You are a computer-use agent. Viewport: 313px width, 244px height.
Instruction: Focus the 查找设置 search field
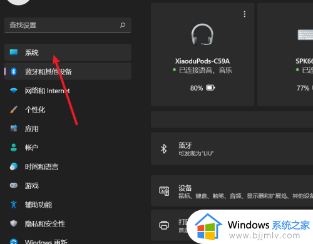coord(68,25)
